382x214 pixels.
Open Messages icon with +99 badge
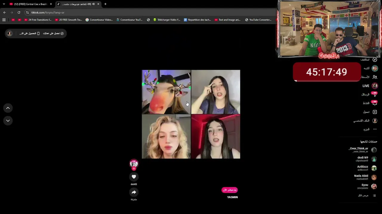point(375,95)
